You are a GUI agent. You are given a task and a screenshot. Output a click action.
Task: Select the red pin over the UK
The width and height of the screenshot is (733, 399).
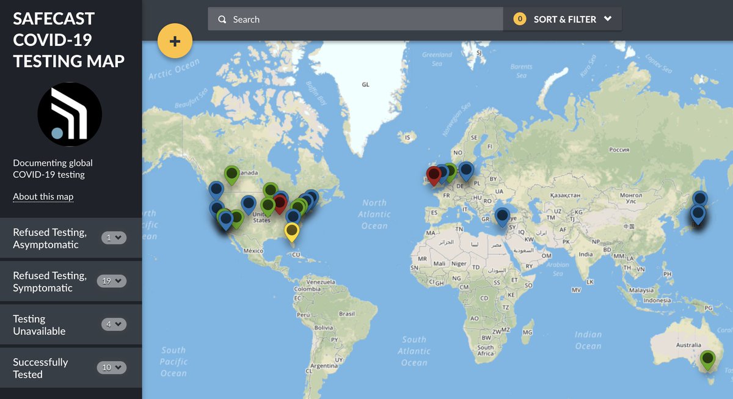pos(434,175)
